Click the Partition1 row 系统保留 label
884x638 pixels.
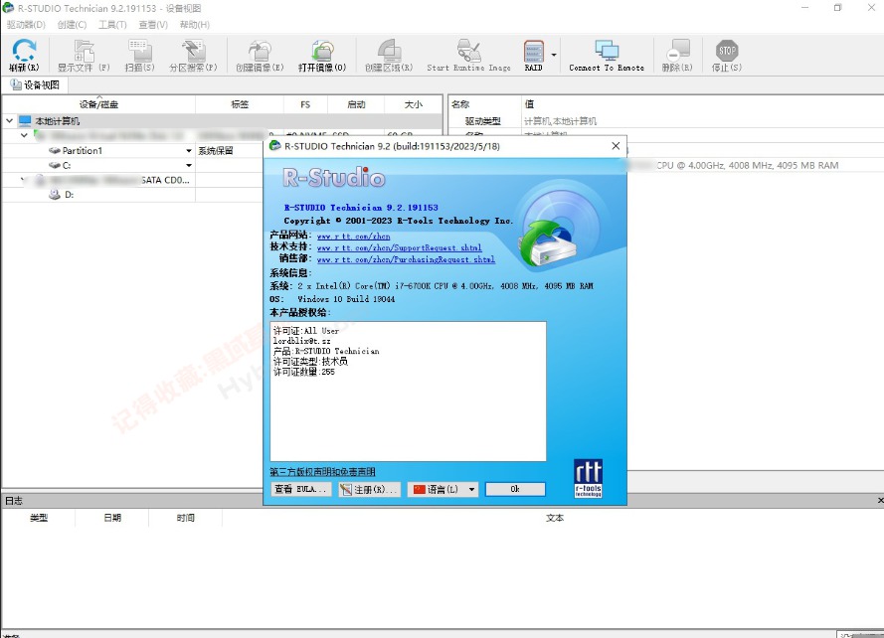click(216, 150)
